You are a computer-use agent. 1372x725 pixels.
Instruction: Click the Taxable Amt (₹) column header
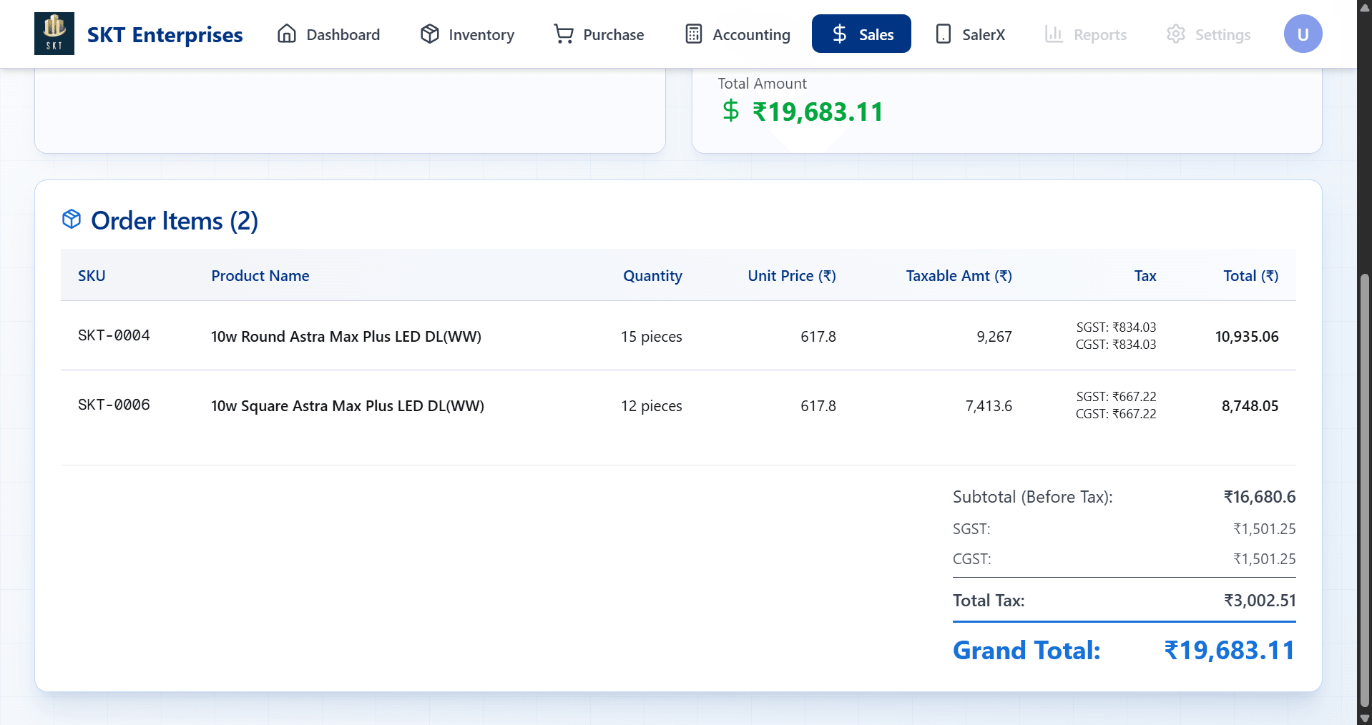coord(959,276)
